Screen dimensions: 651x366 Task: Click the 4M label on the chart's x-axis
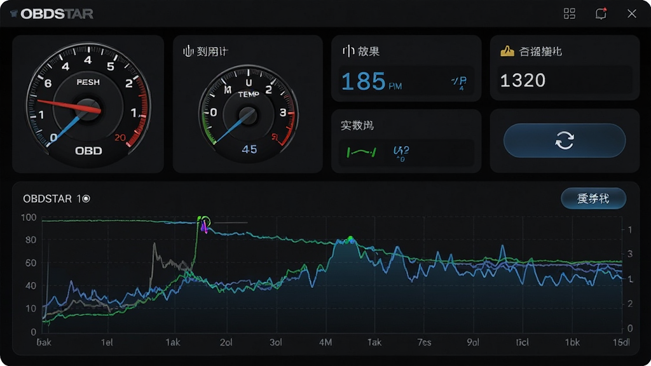tap(325, 342)
